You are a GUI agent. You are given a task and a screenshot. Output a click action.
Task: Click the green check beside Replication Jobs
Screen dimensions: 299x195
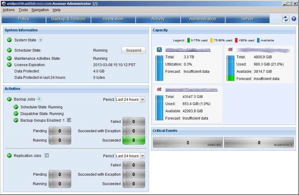point(9,155)
